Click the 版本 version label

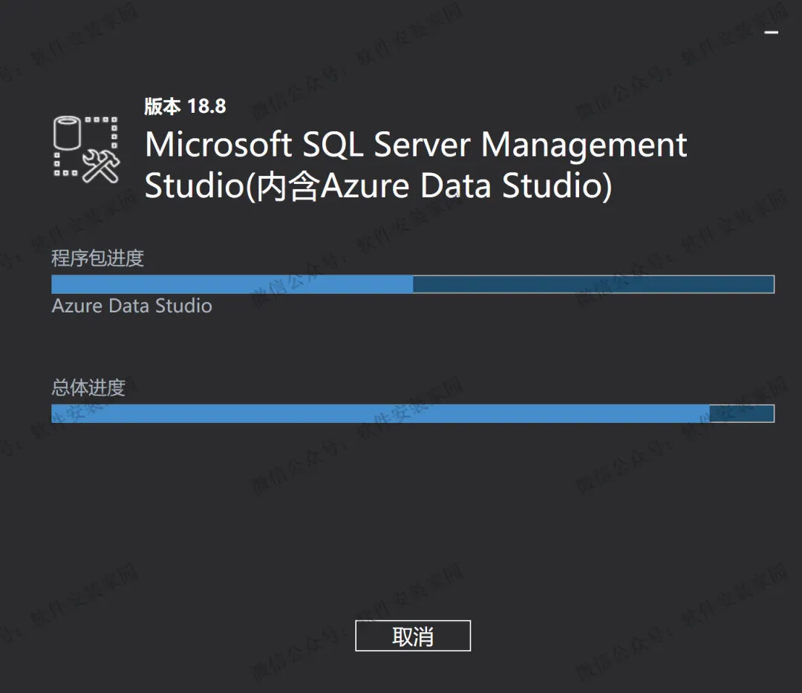click(x=162, y=106)
